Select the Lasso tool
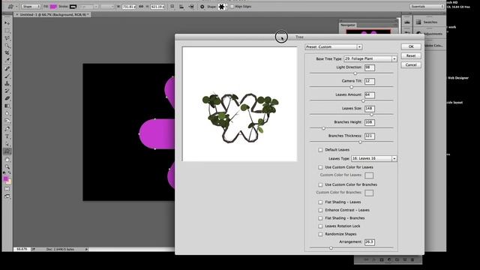Image resolution: width=480 pixels, height=270 pixels. (x=7, y=38)
